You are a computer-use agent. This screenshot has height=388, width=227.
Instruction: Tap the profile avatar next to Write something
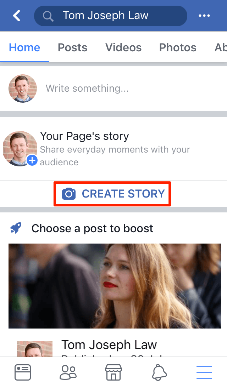(22, 88)
